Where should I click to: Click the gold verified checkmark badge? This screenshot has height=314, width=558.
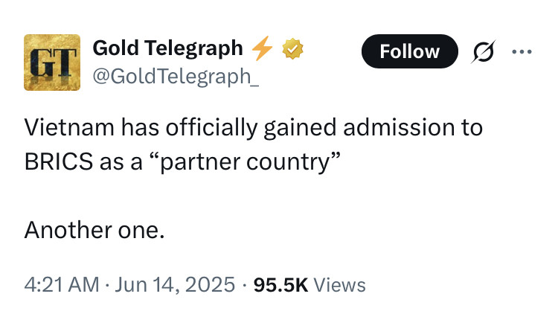point(292,49)
